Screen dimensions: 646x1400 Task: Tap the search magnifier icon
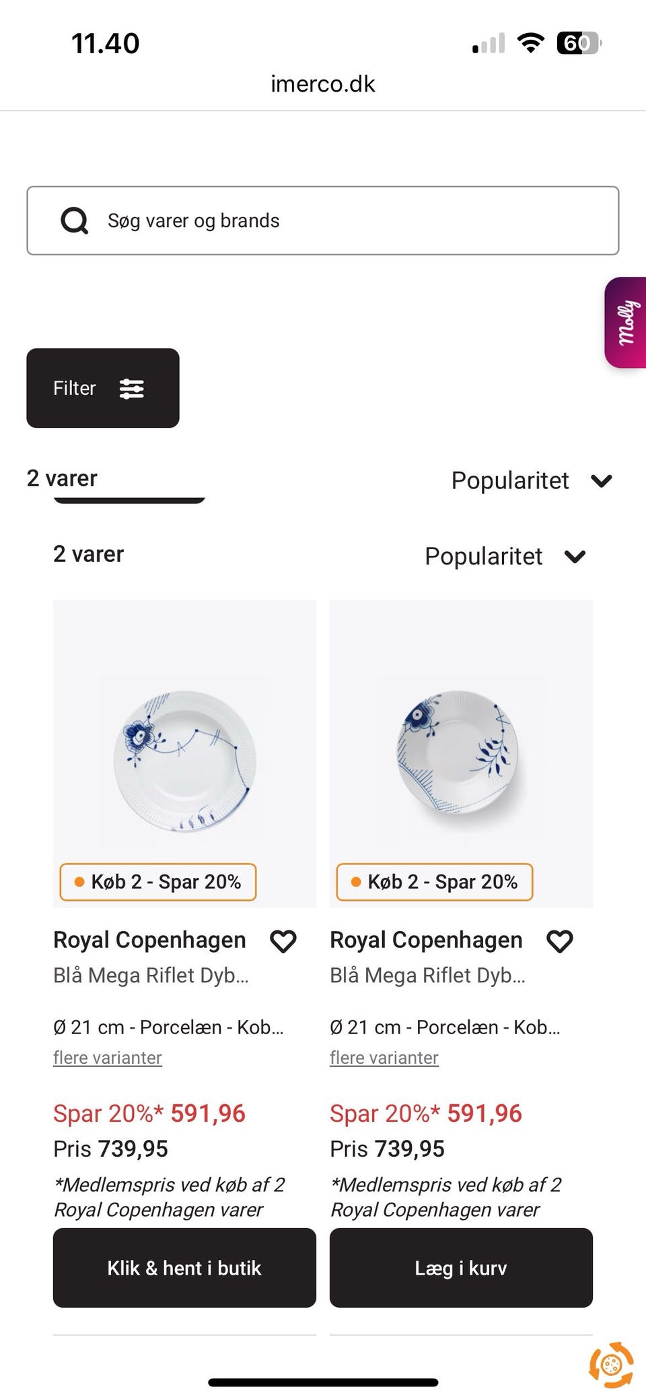[x=74, y=220]
